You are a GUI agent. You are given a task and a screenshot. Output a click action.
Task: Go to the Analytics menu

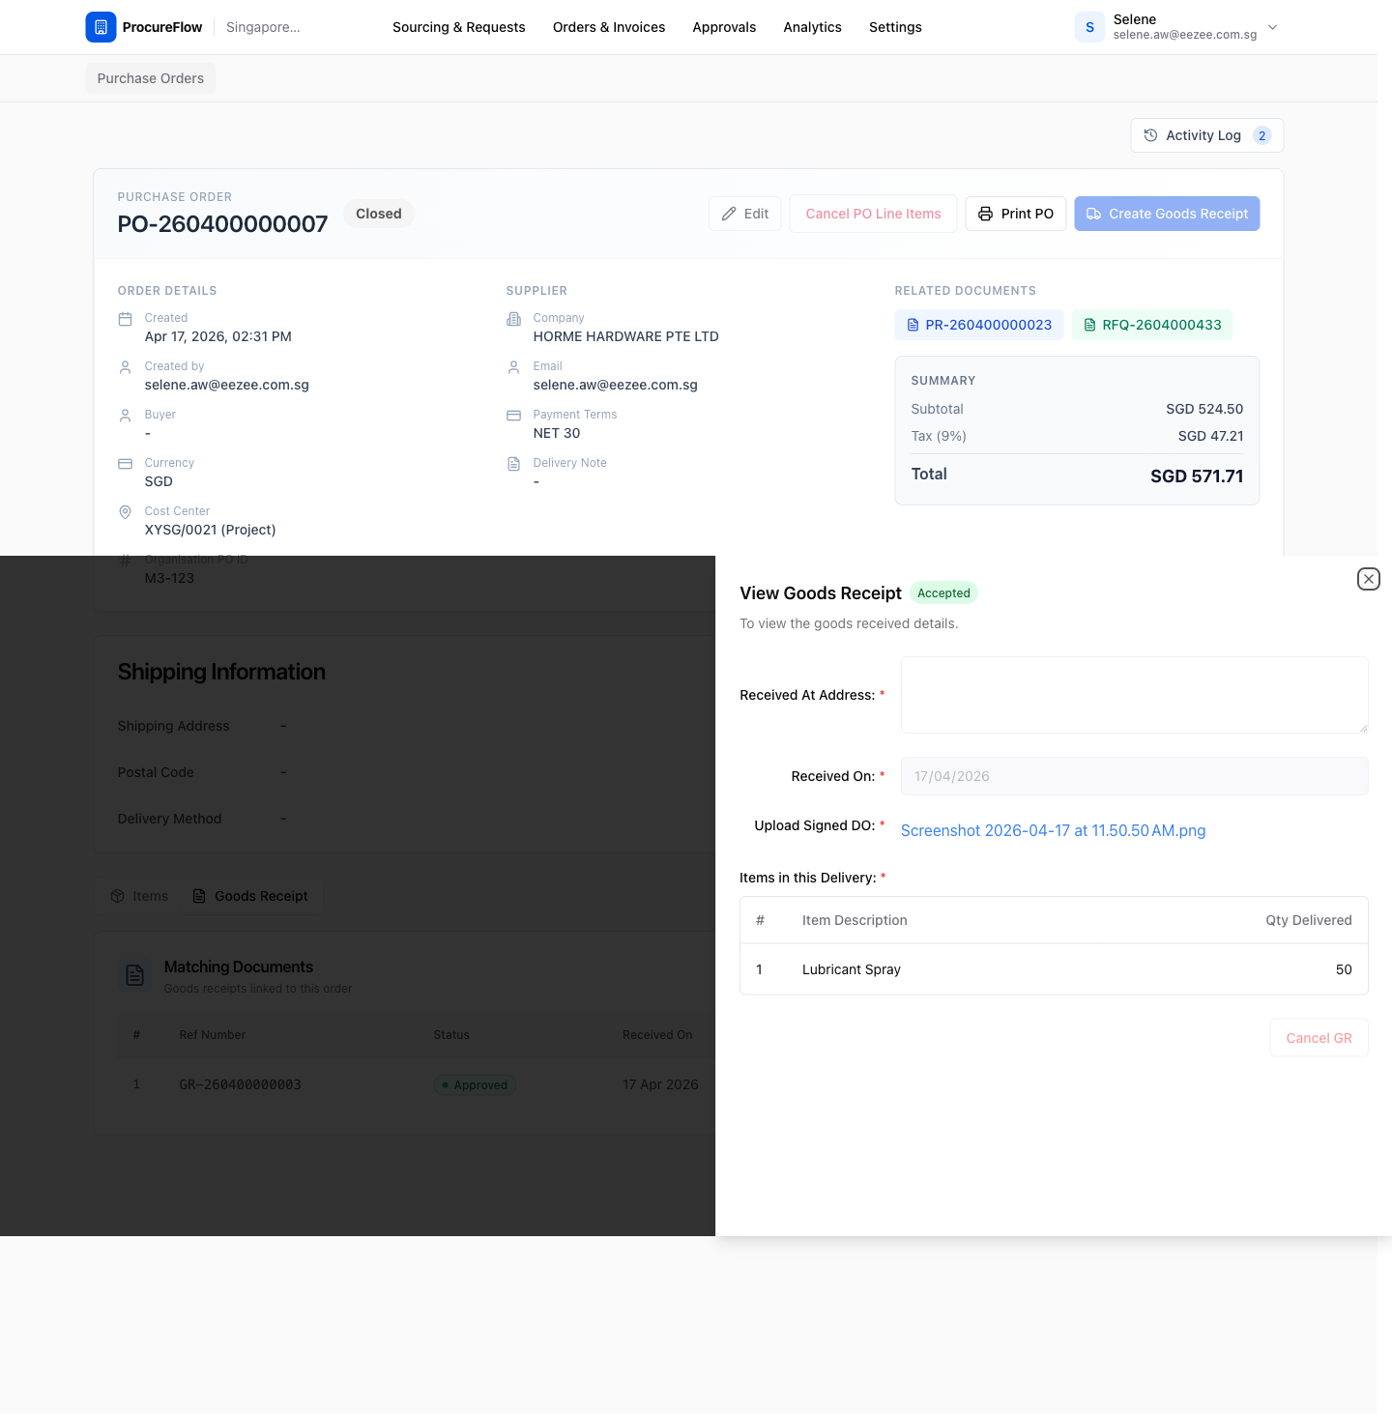click(812, 27)
